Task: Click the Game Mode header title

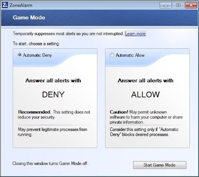Action: [29, 18]
